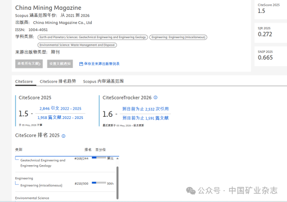Click the China Mining Magazine title
287x202 pixels.
click(48, 8)
